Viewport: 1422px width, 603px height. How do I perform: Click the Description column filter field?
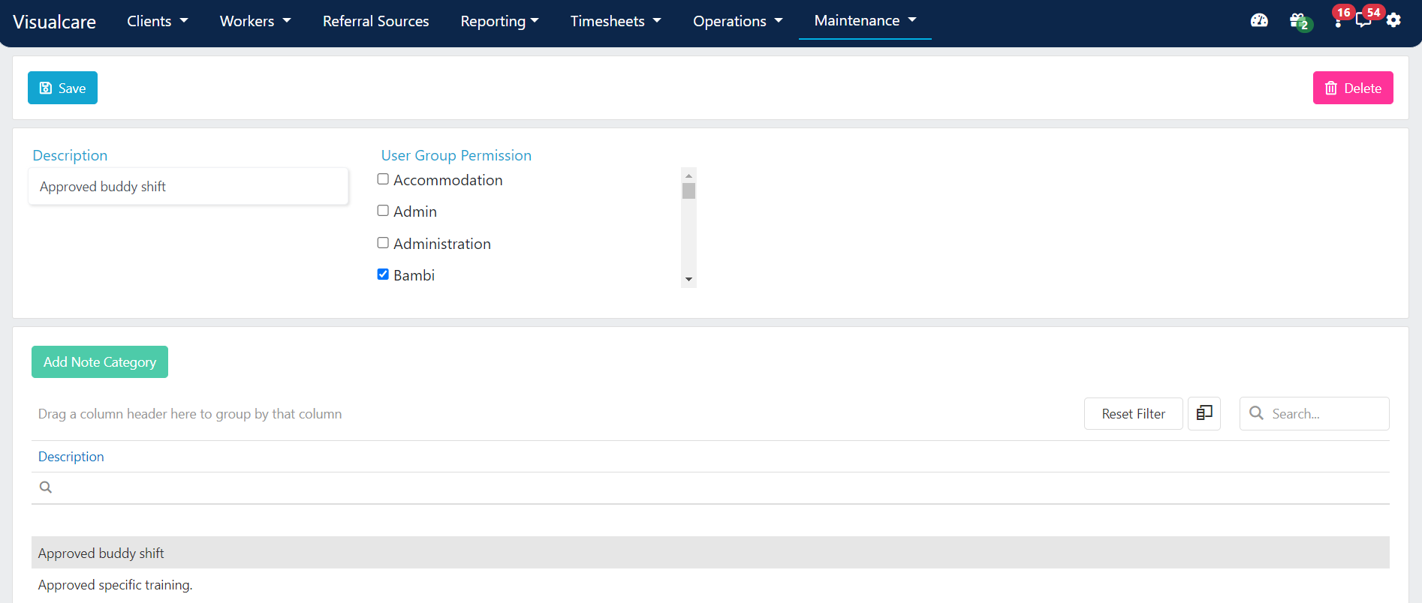point(710,487)
